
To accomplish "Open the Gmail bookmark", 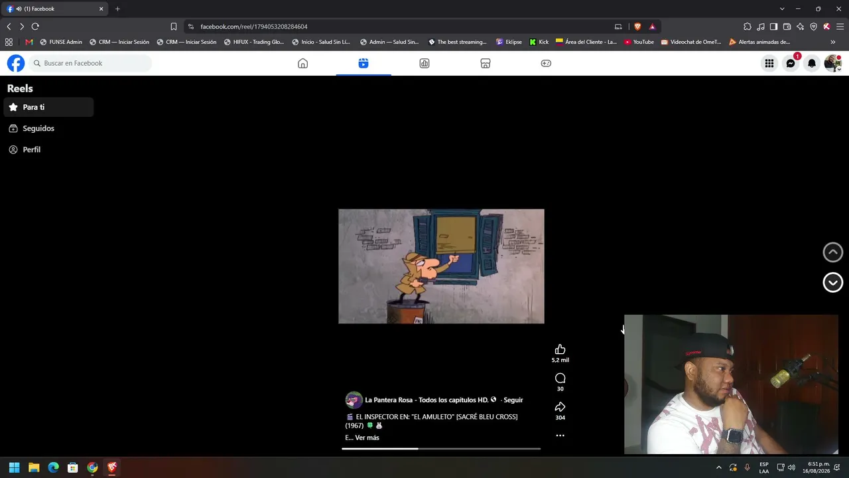I will coord(29,42).
